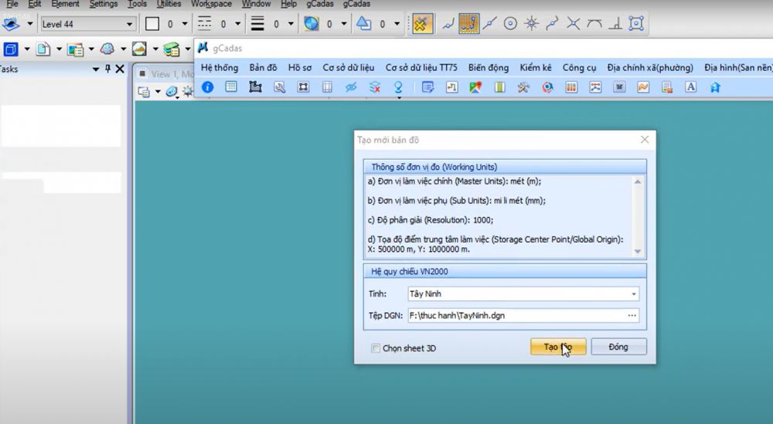Select the Origin Snap starburst icon
This screenshot has height=424, width=773.
[x=532, y=23]
